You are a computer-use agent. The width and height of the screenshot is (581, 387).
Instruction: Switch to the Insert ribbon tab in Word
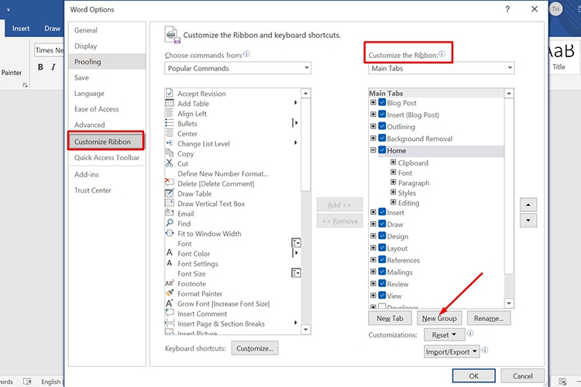point(21,29)
